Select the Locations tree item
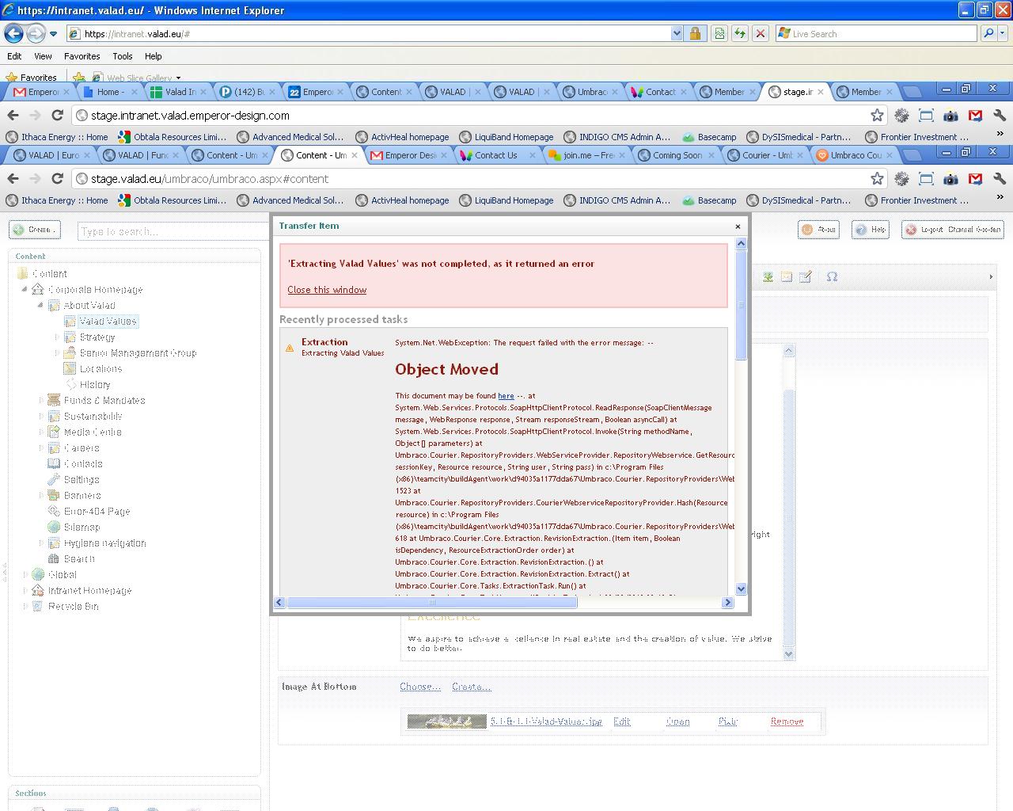 click(101, 369)
